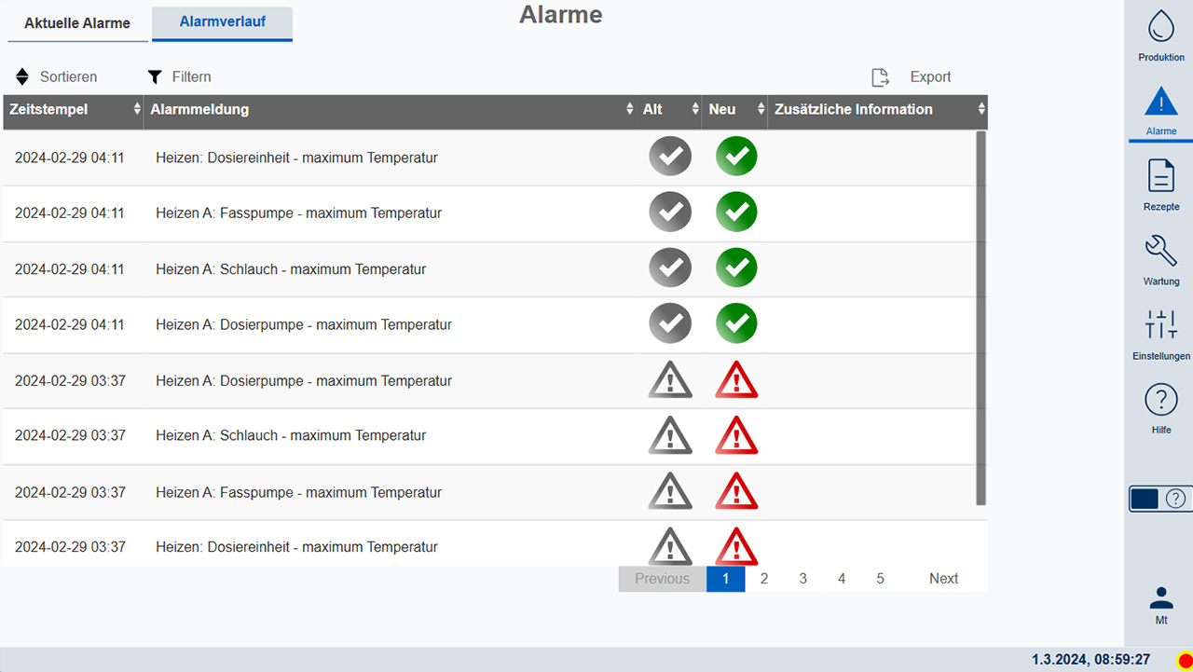
Task: Open the Sortieren sorting options
Action: [x=57, y=77]
